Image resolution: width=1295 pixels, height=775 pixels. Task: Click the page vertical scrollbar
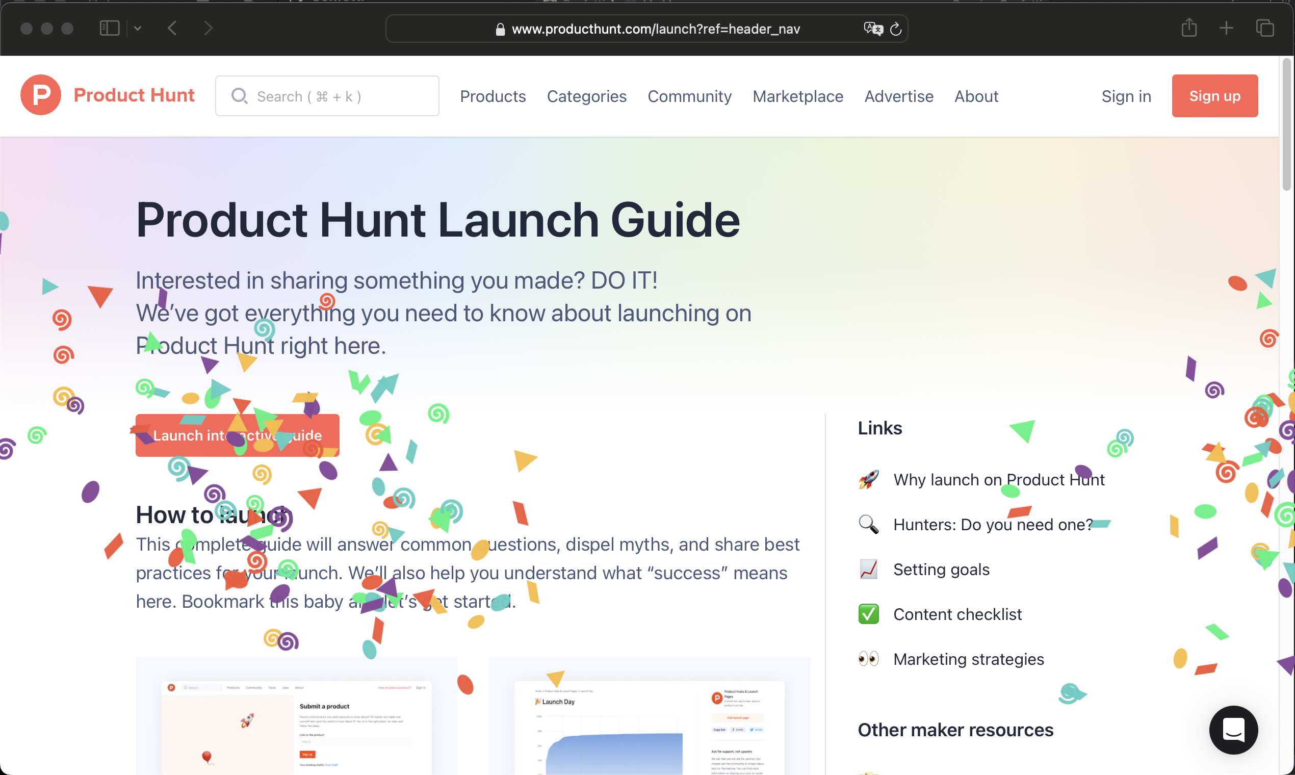pos(1287,125)
